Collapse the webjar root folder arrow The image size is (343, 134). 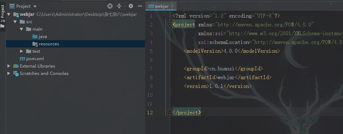click(x=9, y=14)
